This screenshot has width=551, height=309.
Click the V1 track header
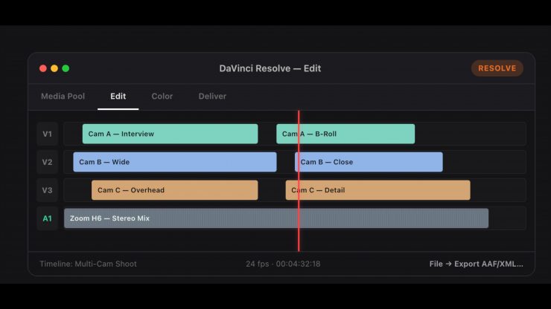pyautogui.click(x=48, y=134)
